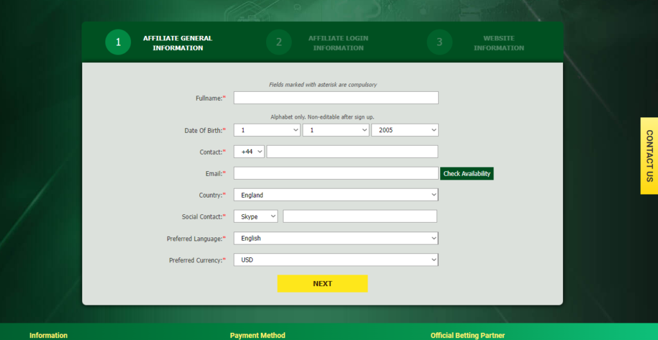Click the yellow NEXT button
This screenshot has width=658, height=340.
pos(322,284)
